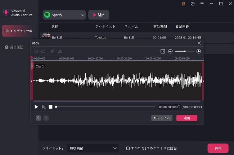
Task: Click the 追加日時 column header
Action: point(182,27)
